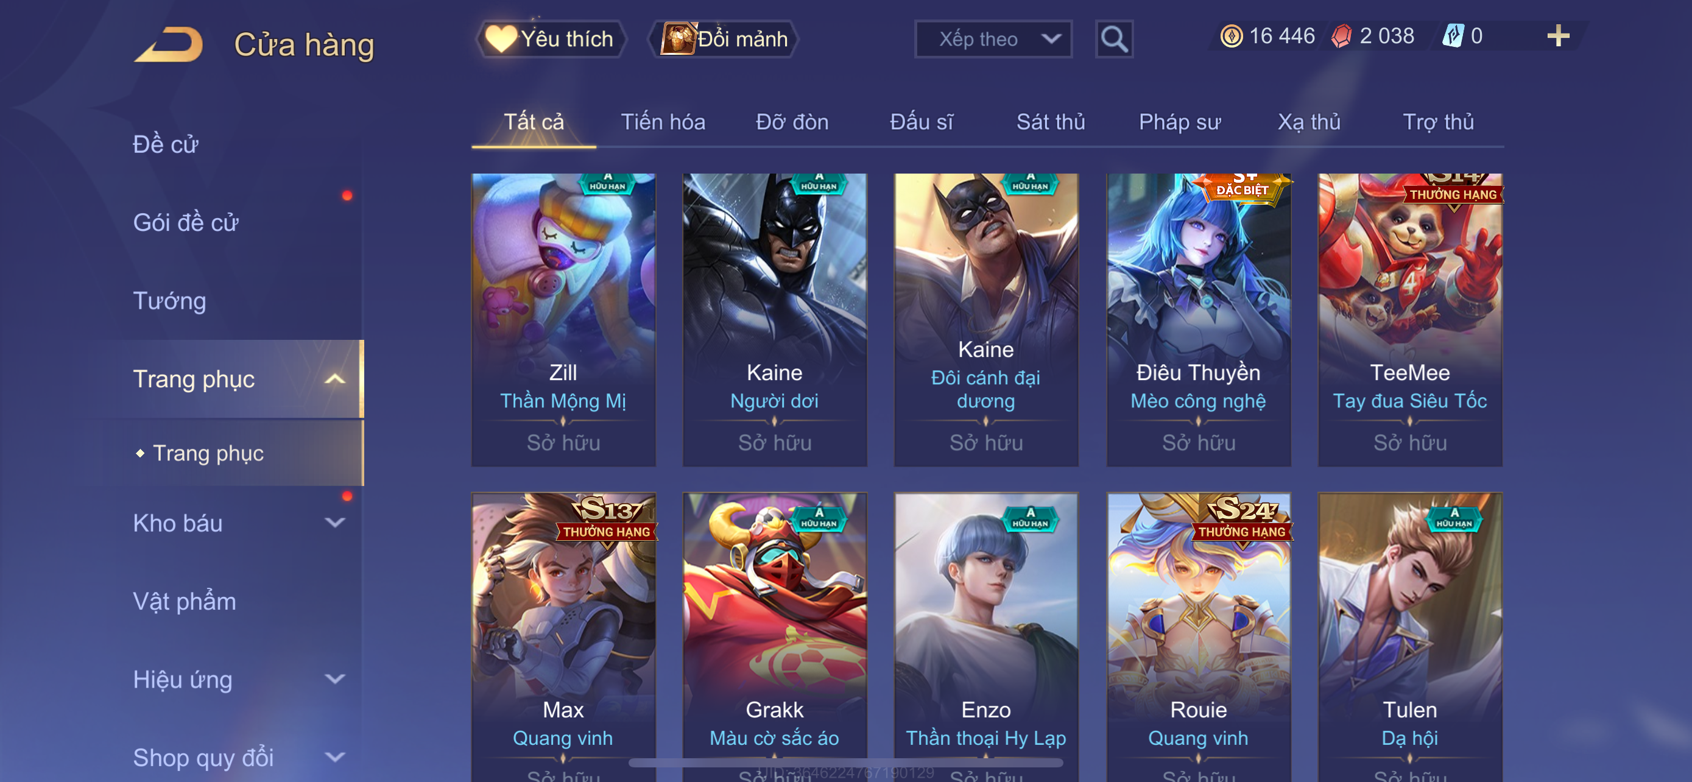This screenshot has width=1692, height=782.
Task: Click the gold coin balance icon
Action: pyautogui.click(x=1231, y=36)
